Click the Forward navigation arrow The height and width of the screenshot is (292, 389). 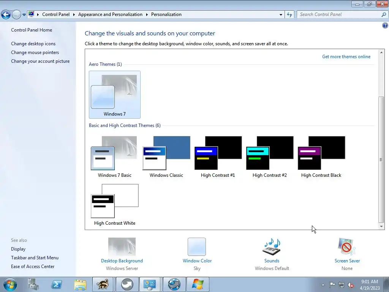16,15
